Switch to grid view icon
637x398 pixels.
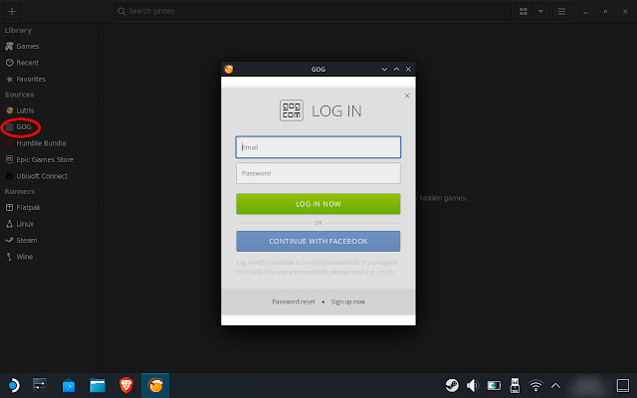click(524, 11)
